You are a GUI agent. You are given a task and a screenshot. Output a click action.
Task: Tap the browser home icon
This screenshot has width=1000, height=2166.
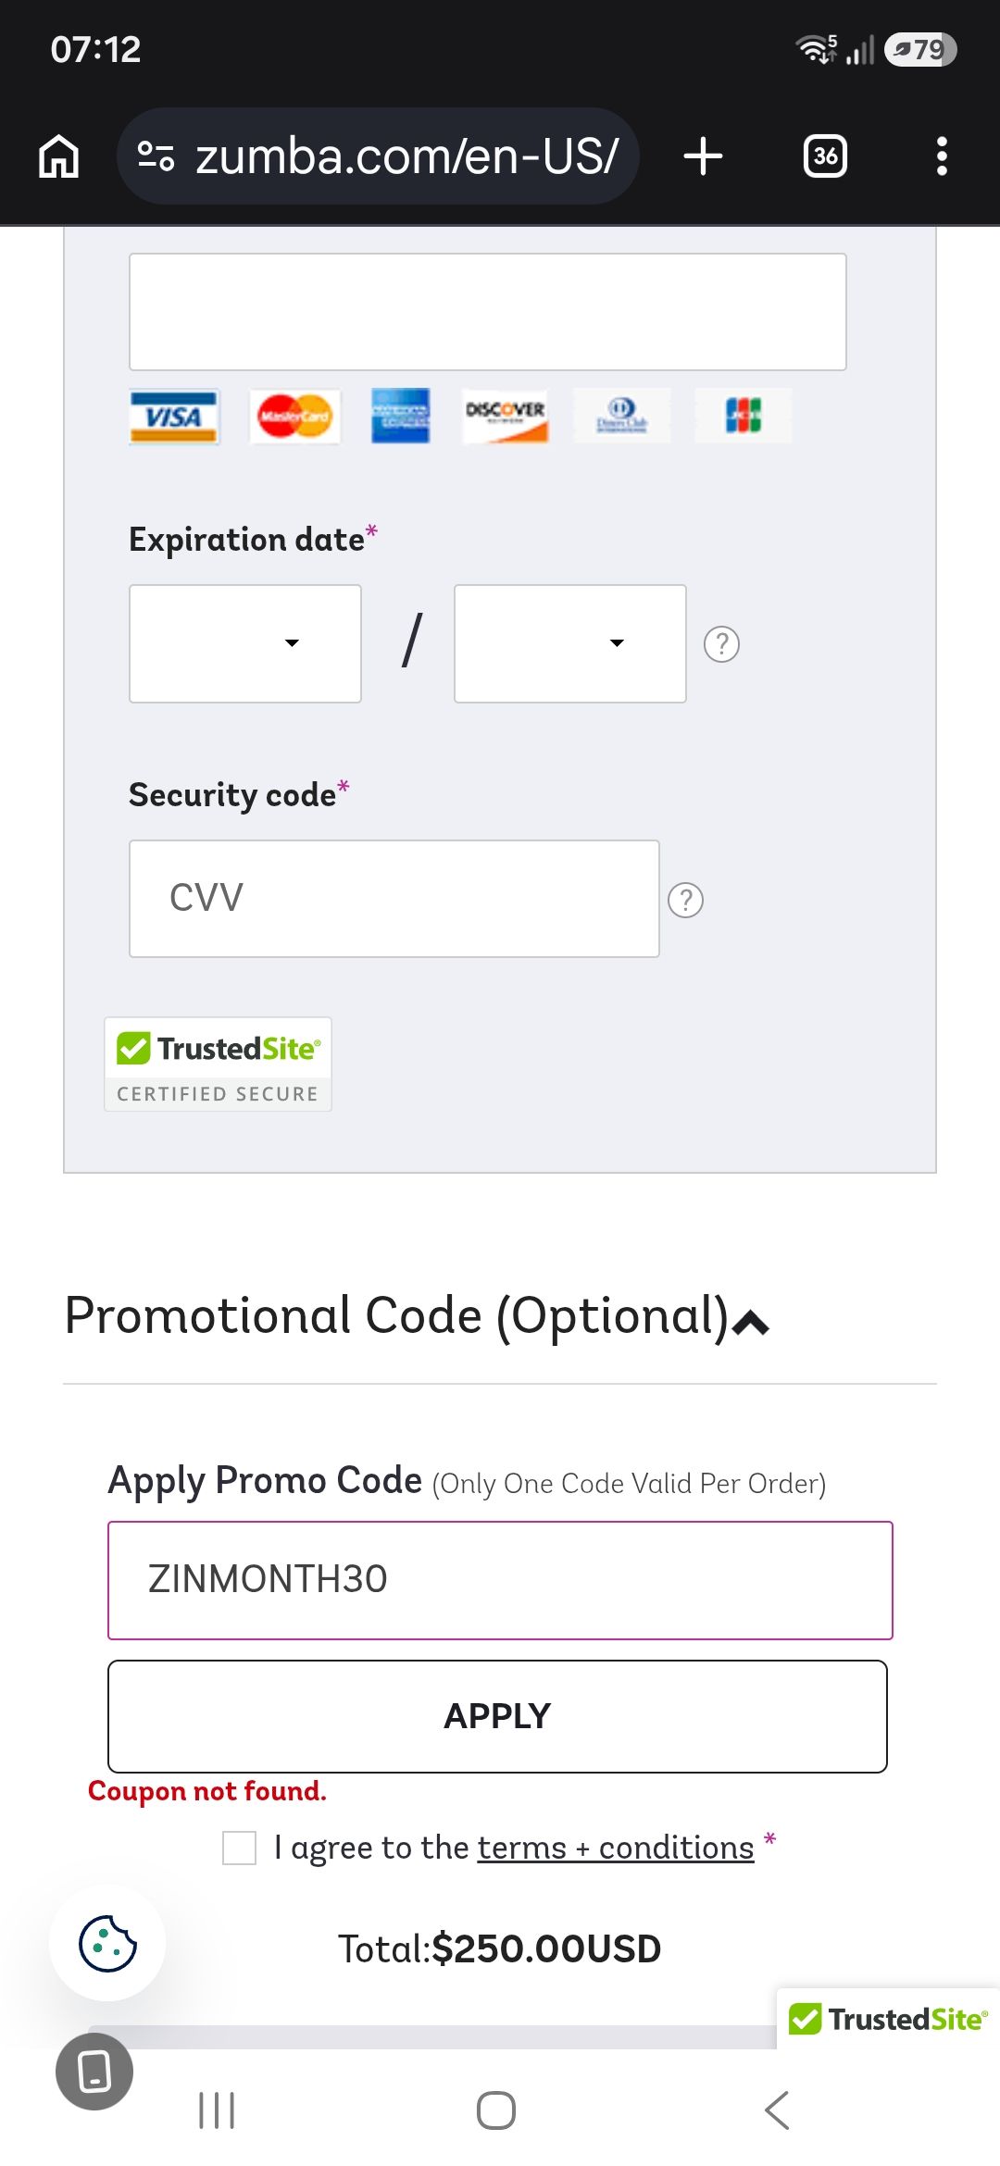click(58, 156)
